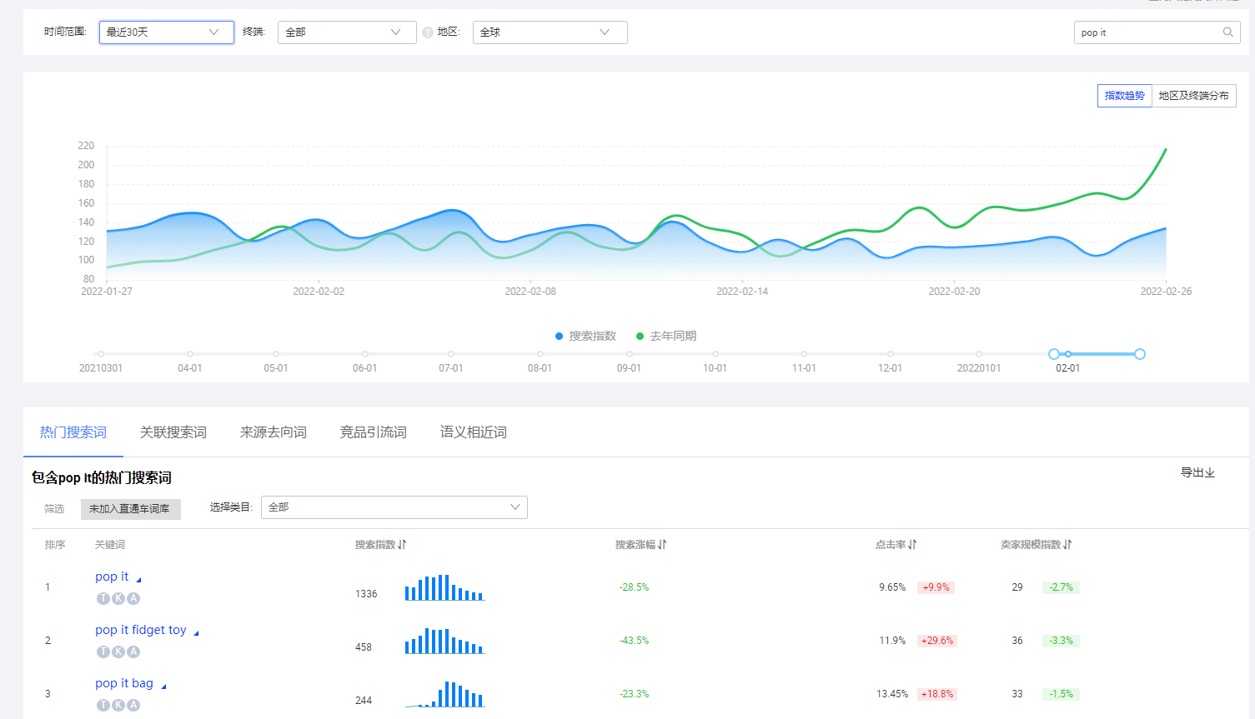This screenshot has height=719, width=1255.
Task: Toggle 搜索指数 series in chart legend
Action: coord(585,336)
